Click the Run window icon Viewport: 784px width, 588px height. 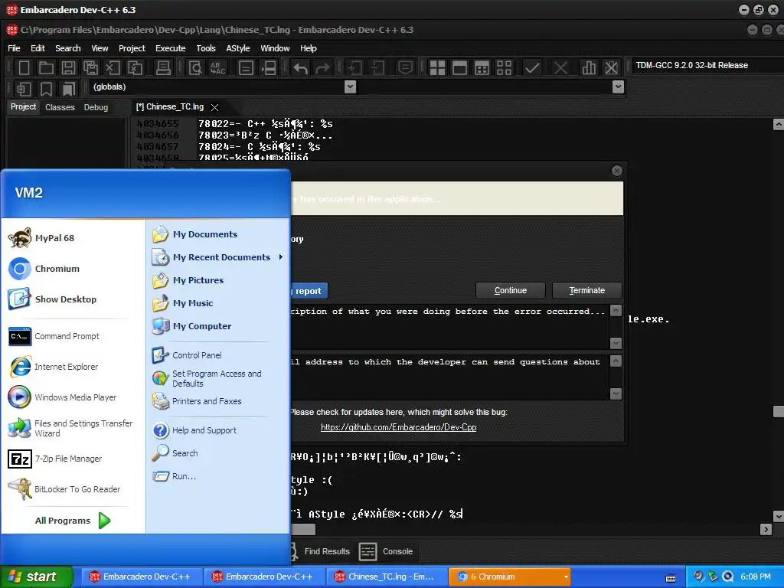coord(459,67)
